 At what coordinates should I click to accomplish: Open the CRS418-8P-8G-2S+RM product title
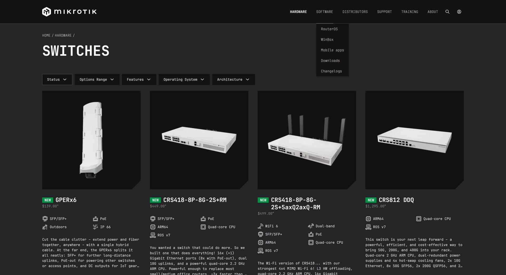[x=195, y=200]
